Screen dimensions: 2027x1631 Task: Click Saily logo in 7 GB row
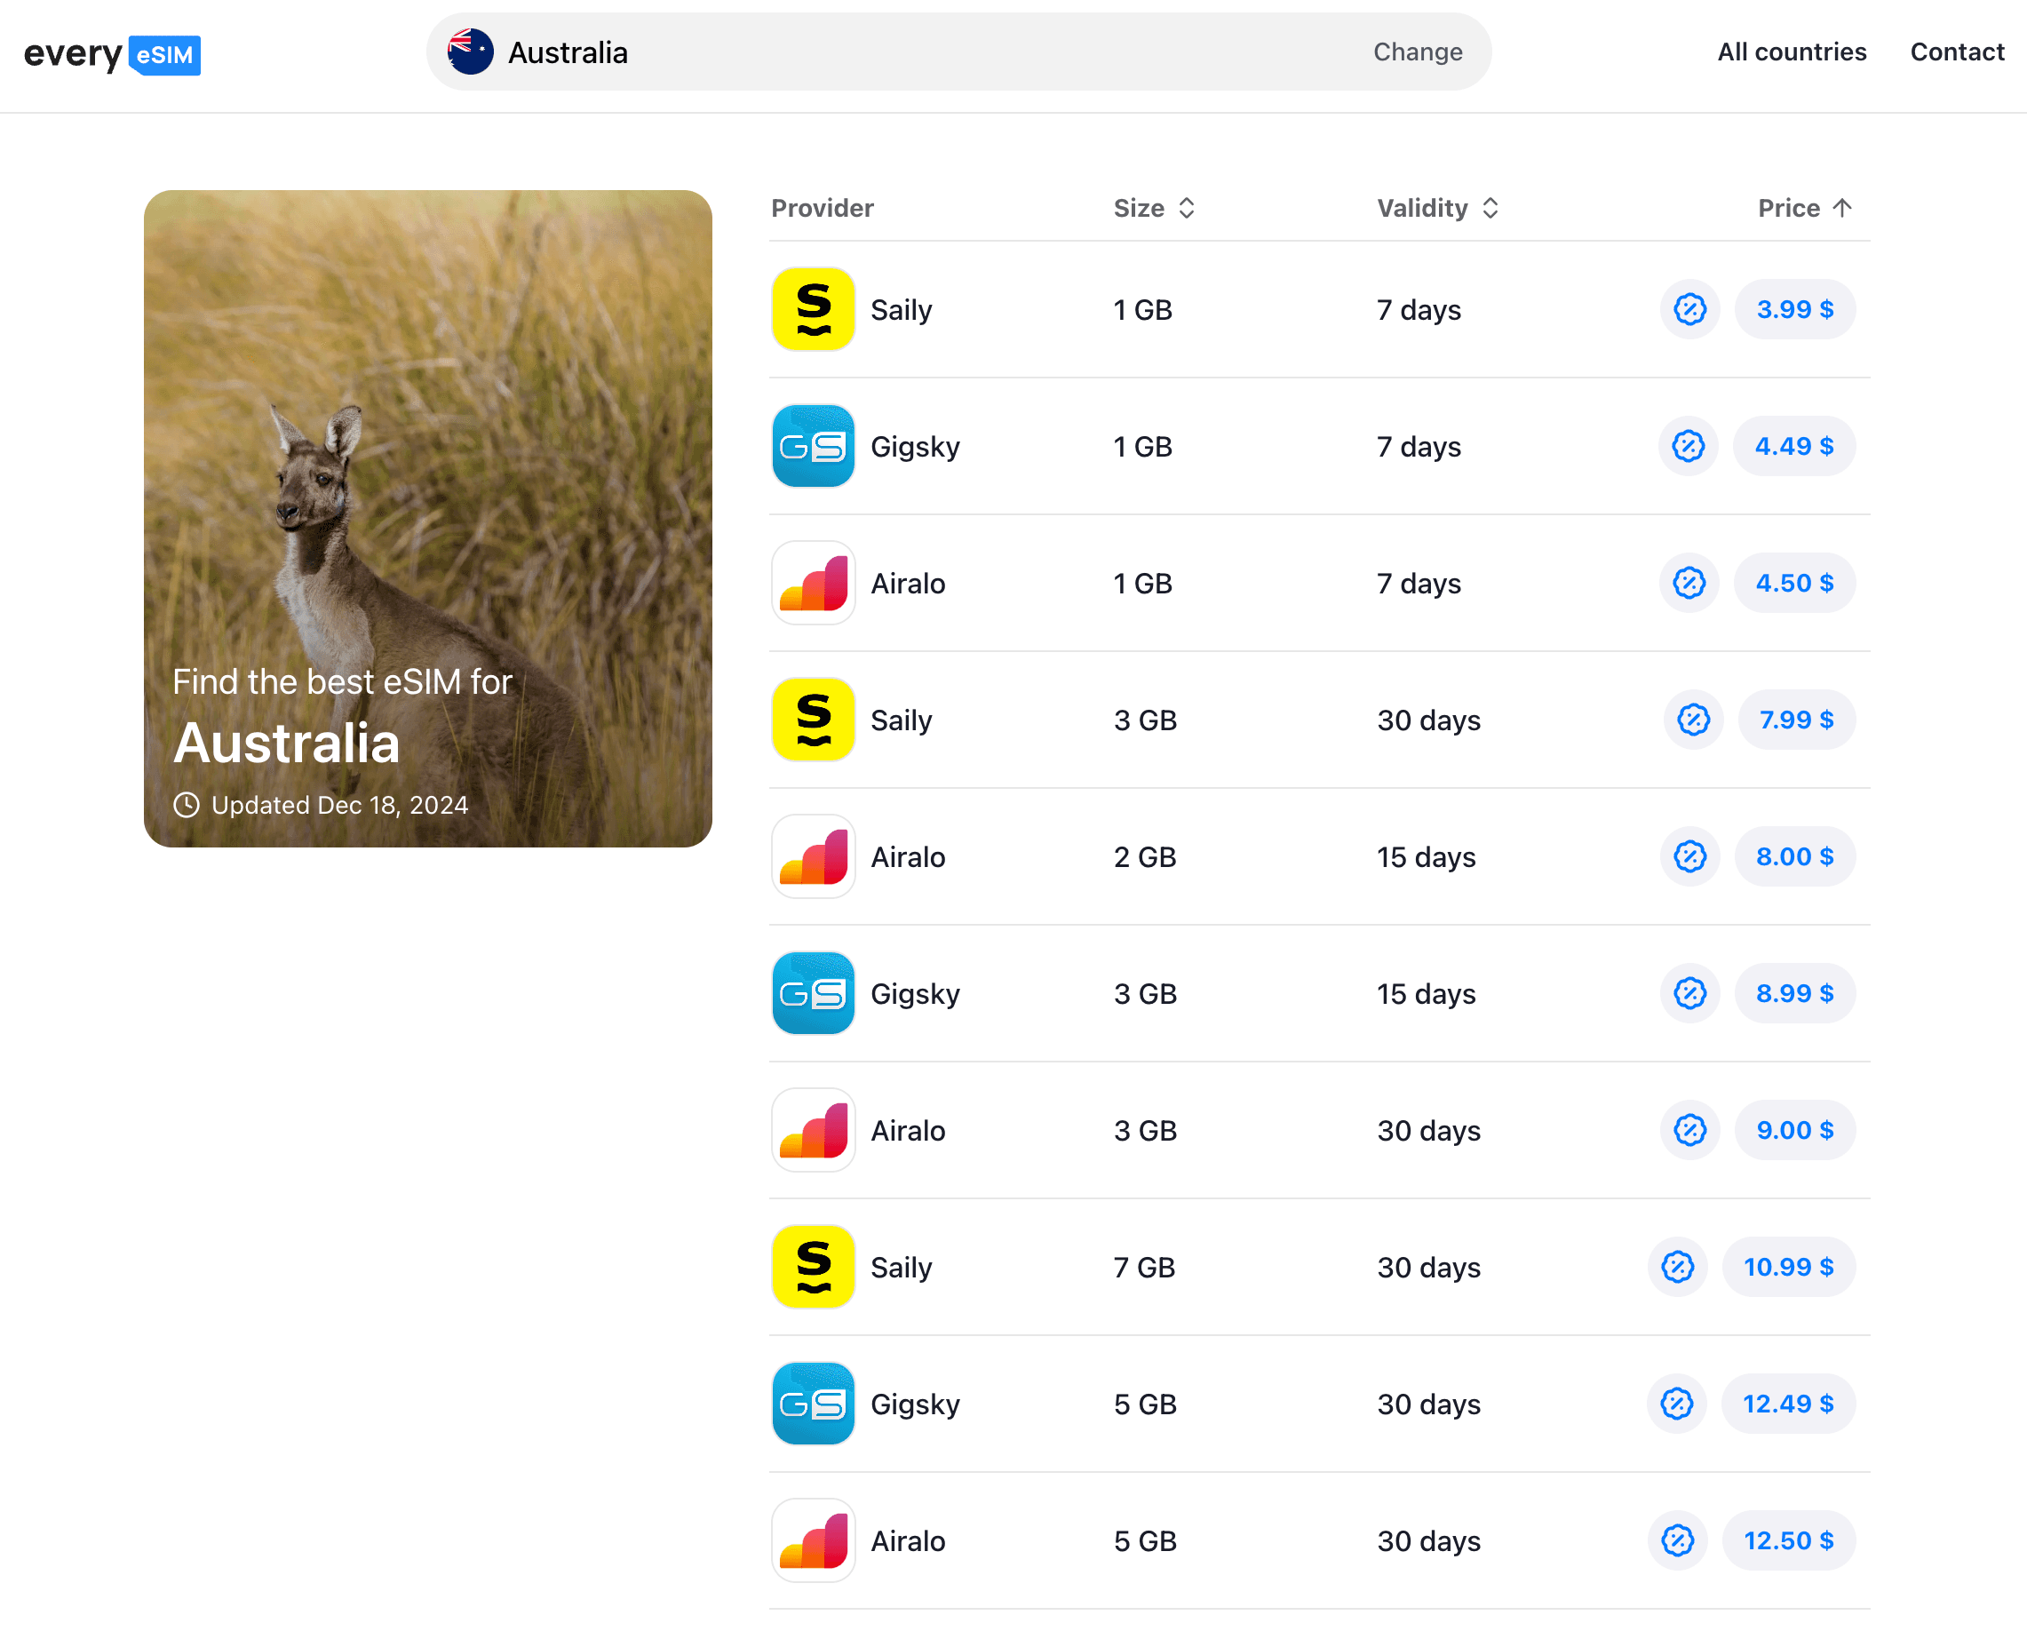click(x=814, y=1267)
